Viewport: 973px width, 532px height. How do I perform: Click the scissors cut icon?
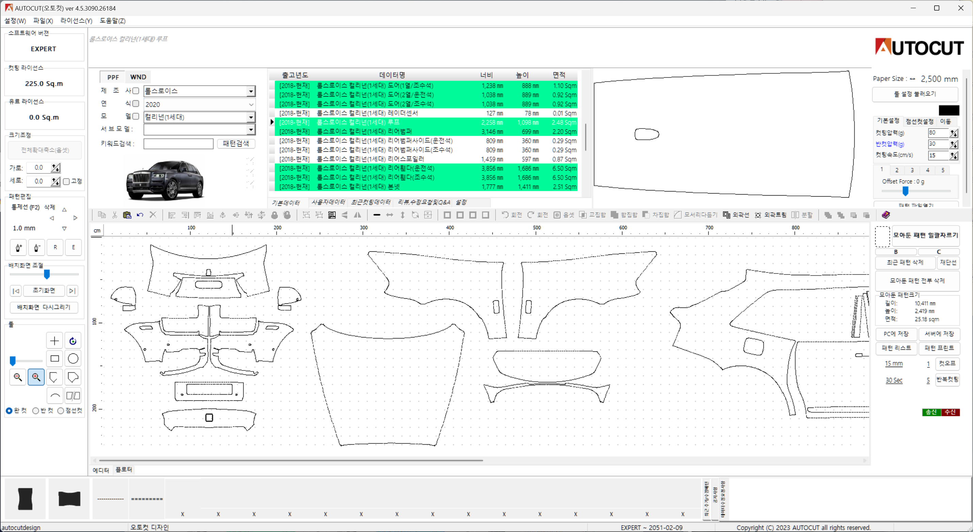[114, 215]
